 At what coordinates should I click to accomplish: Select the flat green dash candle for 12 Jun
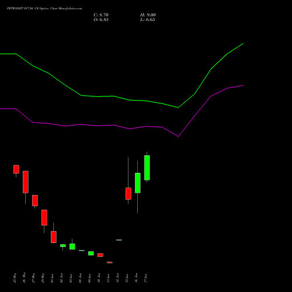click(x=119, y=240)
